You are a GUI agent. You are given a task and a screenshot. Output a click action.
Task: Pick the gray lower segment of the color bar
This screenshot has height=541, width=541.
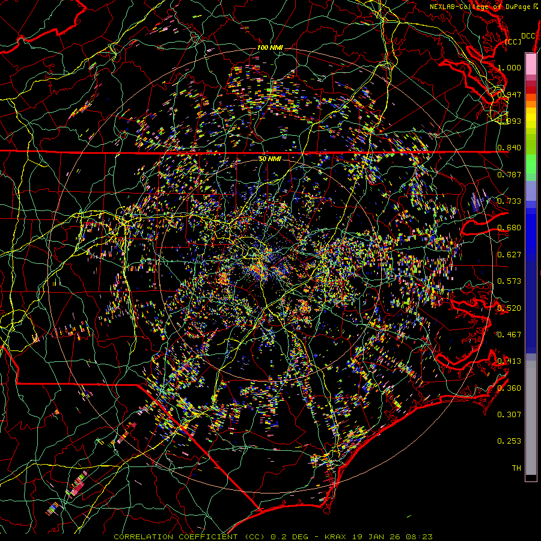[x=531, y=418]
